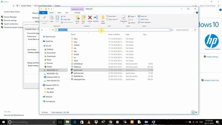Click Select none in ribbon

click(143, 19)
